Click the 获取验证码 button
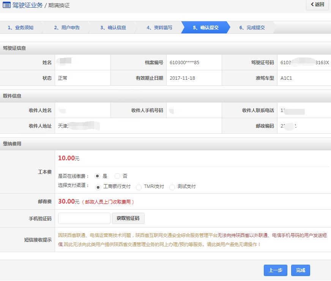 click(128, 218)
